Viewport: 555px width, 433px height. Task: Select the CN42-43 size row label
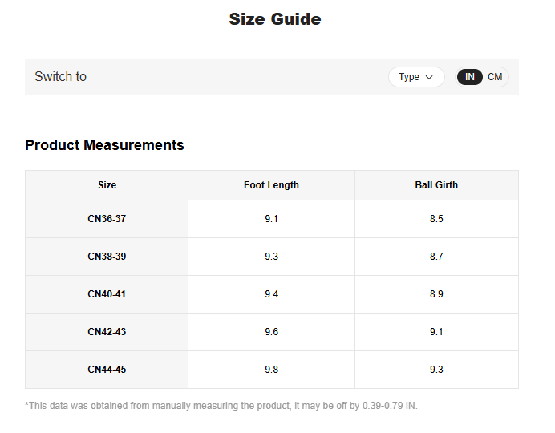[107, 332]
